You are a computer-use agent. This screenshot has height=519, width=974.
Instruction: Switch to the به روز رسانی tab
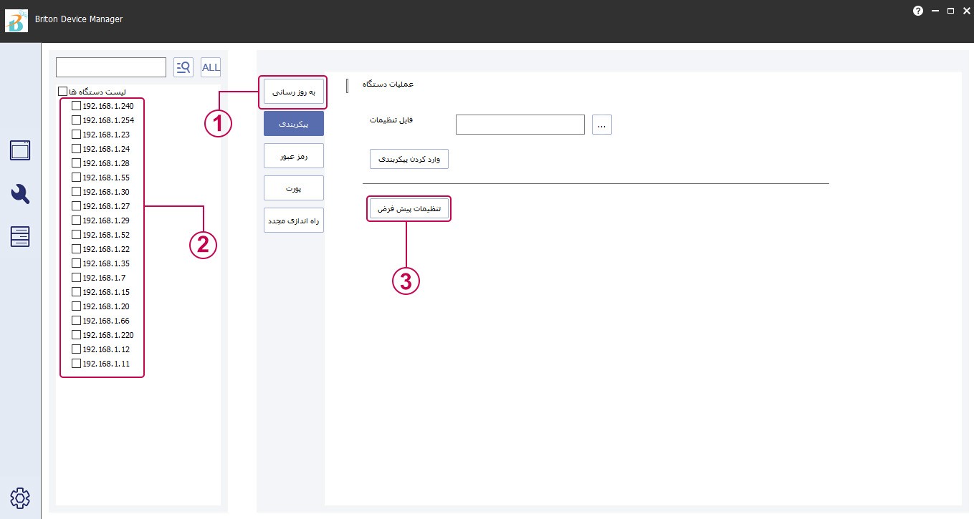[x=293, y=92]
